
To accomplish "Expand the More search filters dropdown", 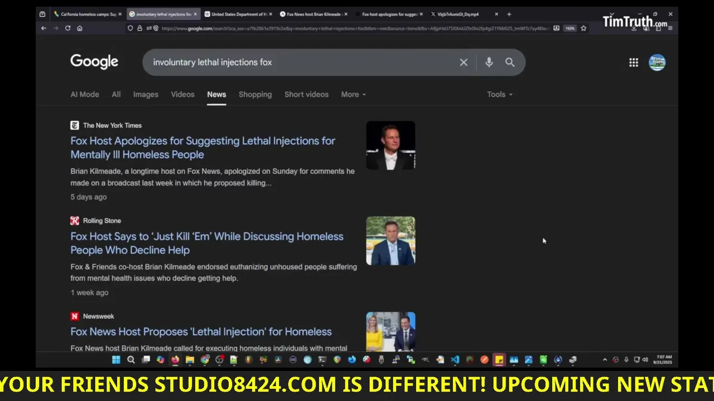I will (354, 94).
